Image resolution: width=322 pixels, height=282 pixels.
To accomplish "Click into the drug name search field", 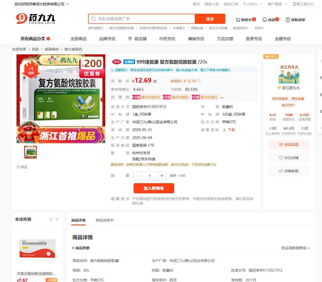I will click(x=145, y=19).
